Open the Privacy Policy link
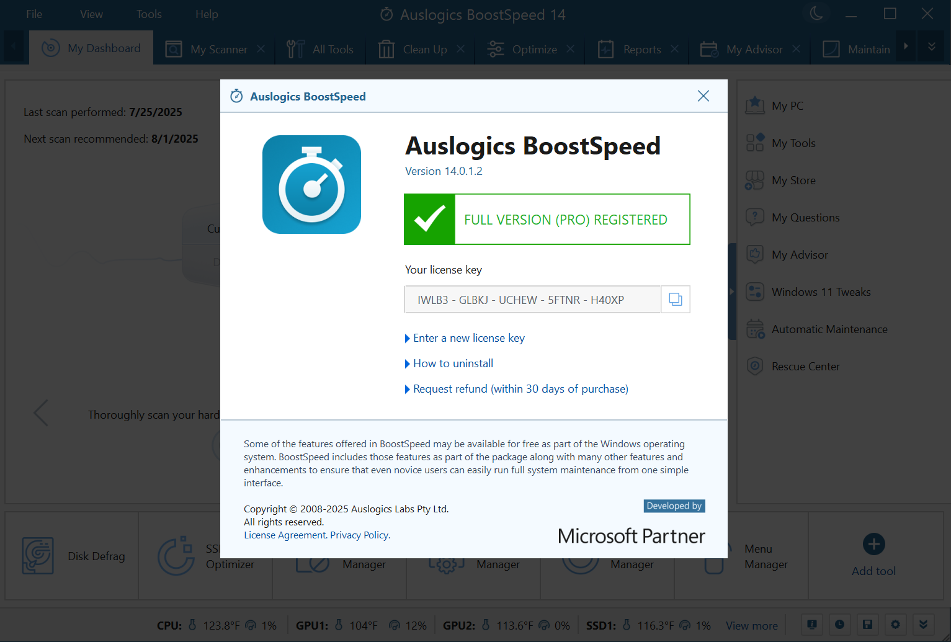 [x=360, y=535]
